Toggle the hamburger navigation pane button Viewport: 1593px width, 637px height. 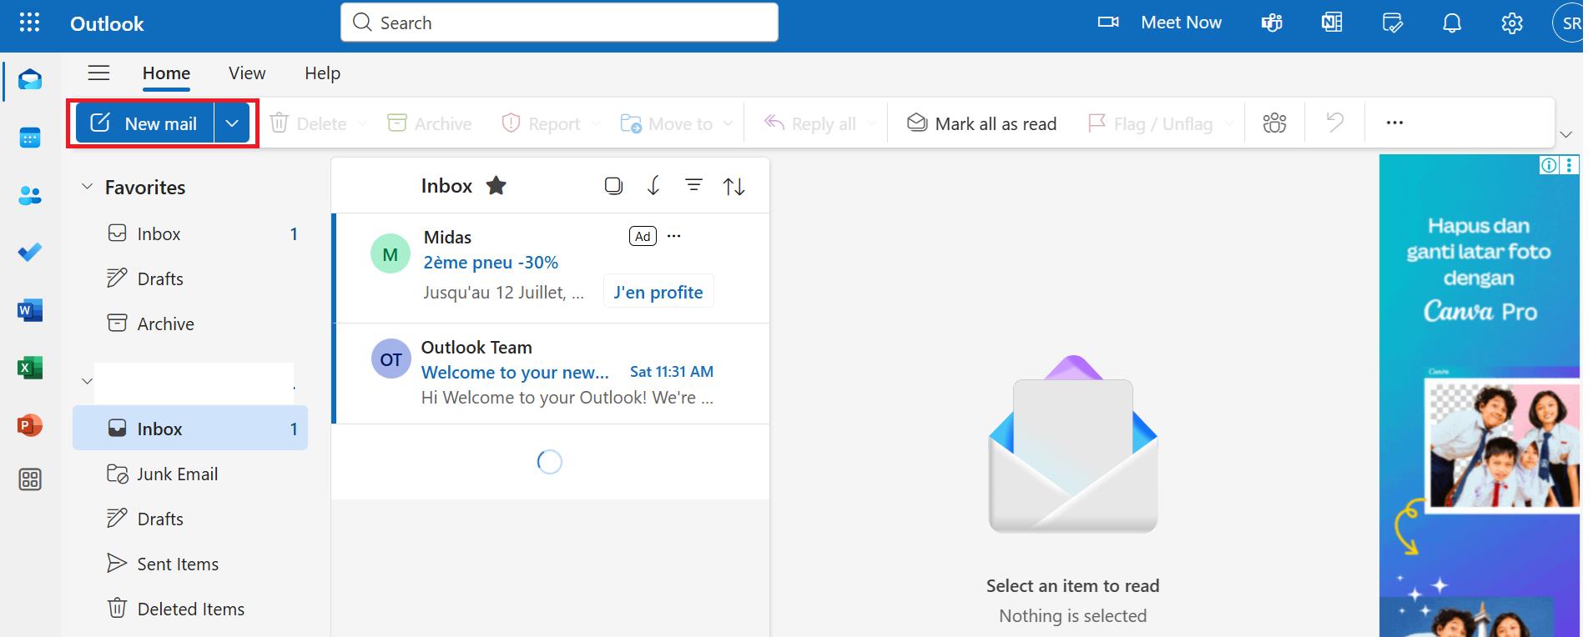tap(99, 73)
